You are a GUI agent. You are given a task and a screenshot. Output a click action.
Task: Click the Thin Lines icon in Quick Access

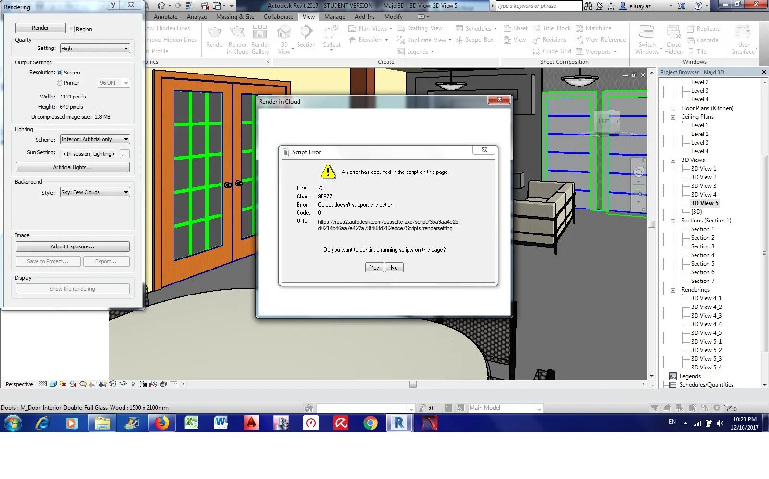(x=191, y=6)
